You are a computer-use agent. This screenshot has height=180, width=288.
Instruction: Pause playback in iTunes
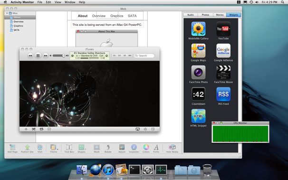pos(38,56)
